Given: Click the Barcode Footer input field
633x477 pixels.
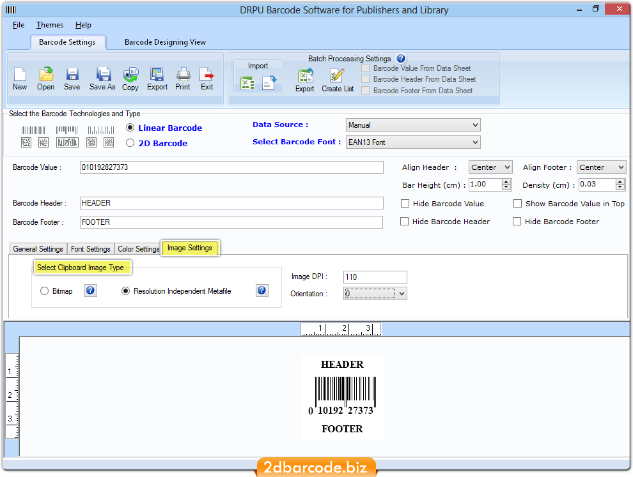Looking at the screenshot, I should coord(231,222).
